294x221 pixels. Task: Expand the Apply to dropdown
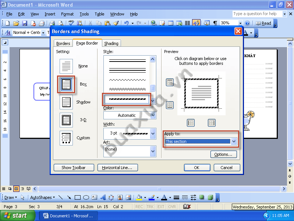click(234, 141)
